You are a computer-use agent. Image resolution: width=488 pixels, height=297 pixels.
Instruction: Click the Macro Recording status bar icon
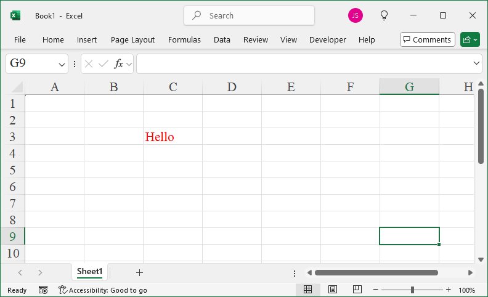[x=43, y=290]
